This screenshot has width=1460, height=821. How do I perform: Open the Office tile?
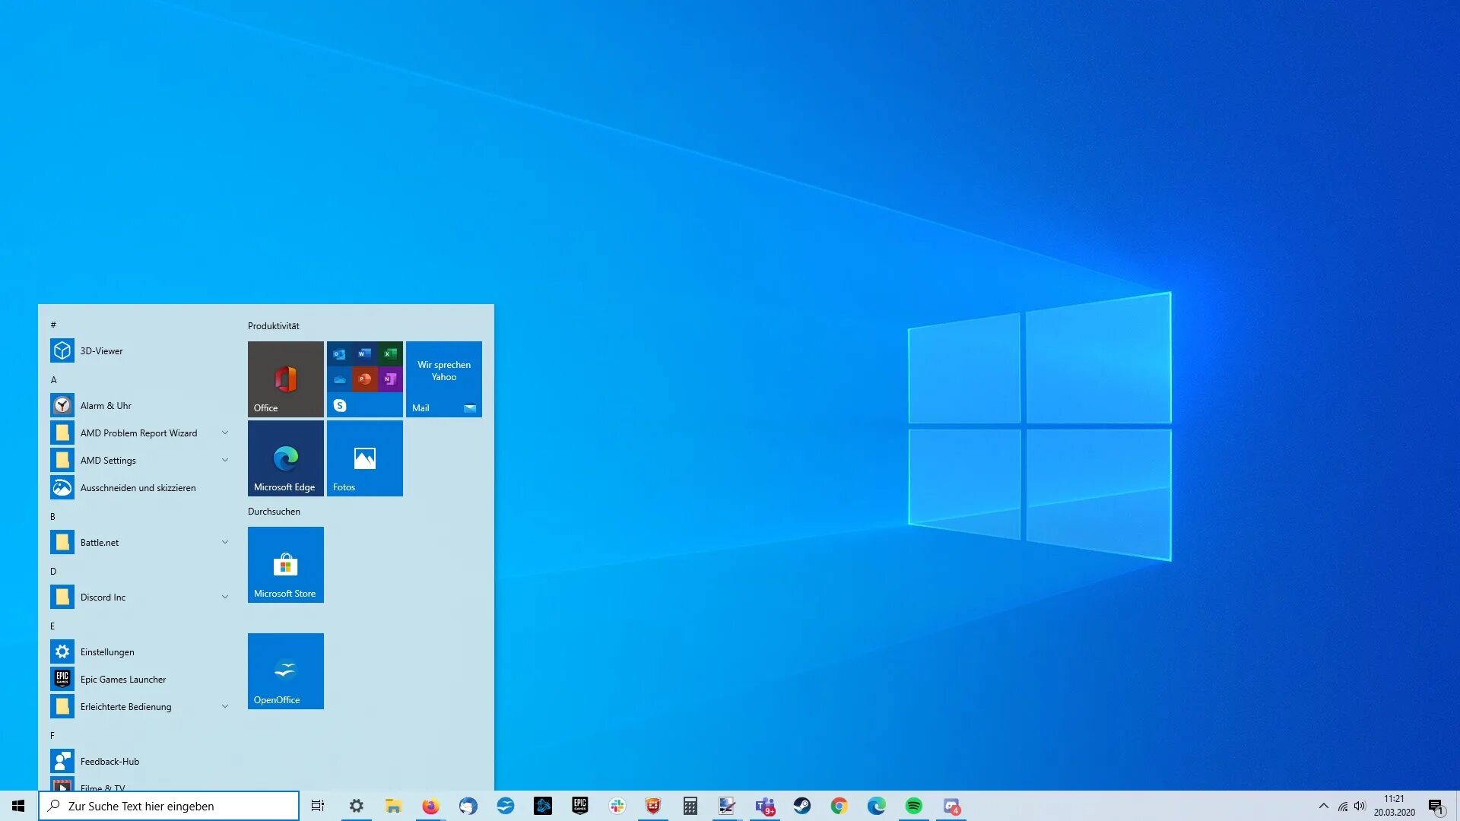[x=285, y=379]
